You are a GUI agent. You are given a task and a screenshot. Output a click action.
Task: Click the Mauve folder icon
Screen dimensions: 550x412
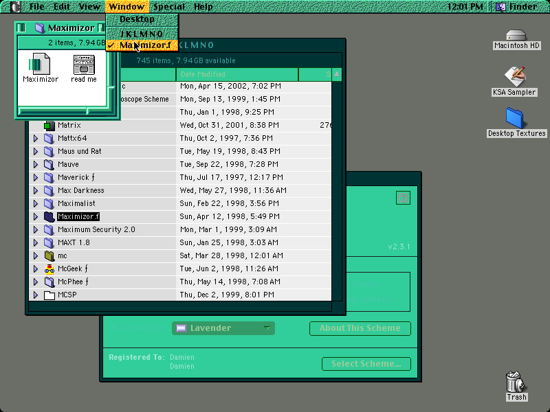coord(49,164)
